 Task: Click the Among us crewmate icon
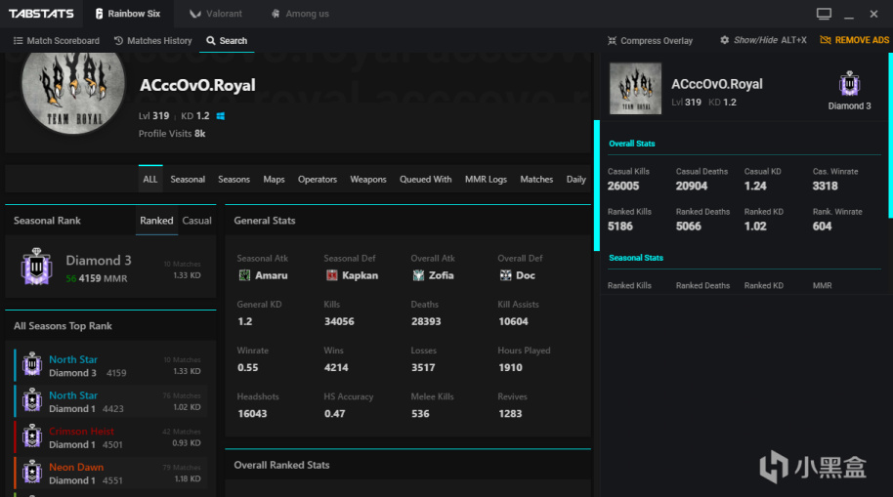pos(276,14)
